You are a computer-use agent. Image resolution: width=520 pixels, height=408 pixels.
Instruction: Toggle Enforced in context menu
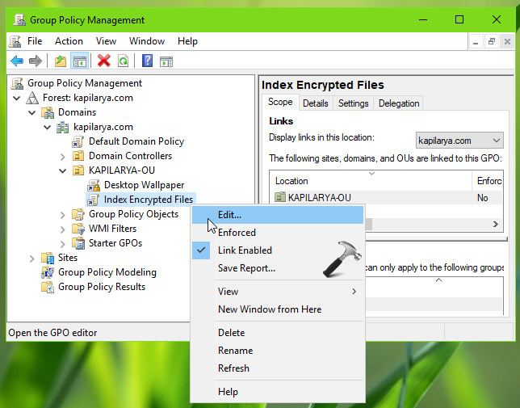coord(278,232)
